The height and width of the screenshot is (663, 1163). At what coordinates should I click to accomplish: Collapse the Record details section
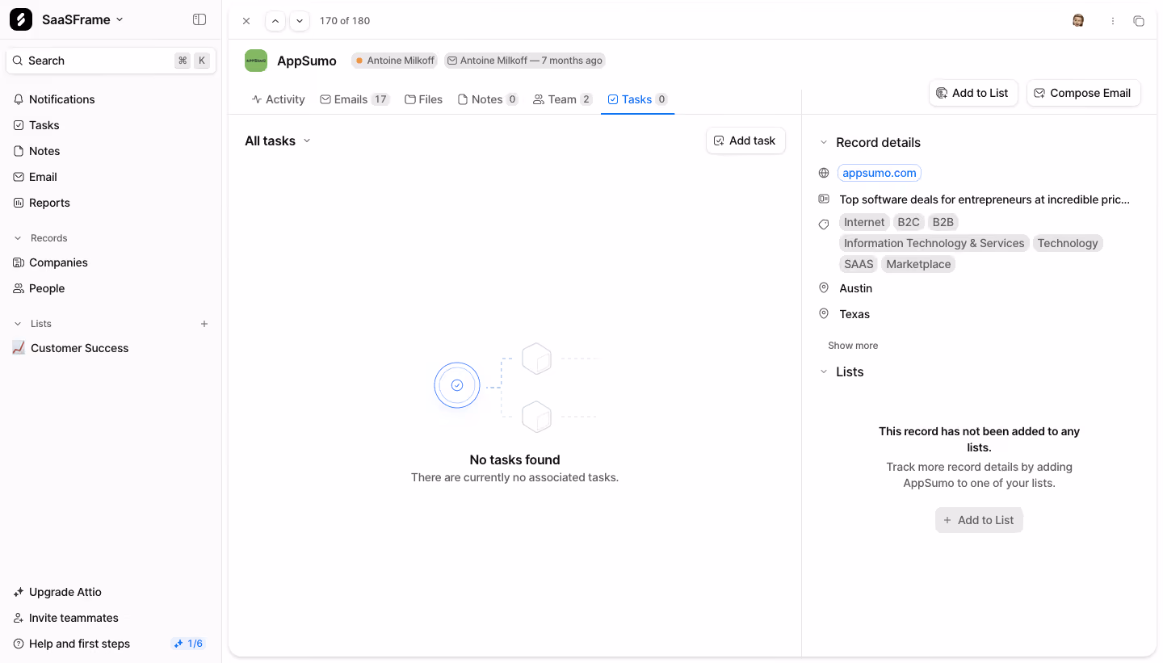(824, 142)
